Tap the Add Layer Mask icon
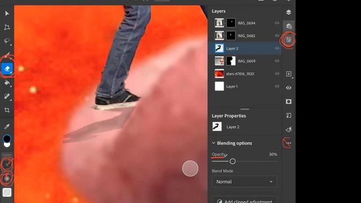Screen dimensions: 361x203 pyautogui.click(x=288, y=101)
